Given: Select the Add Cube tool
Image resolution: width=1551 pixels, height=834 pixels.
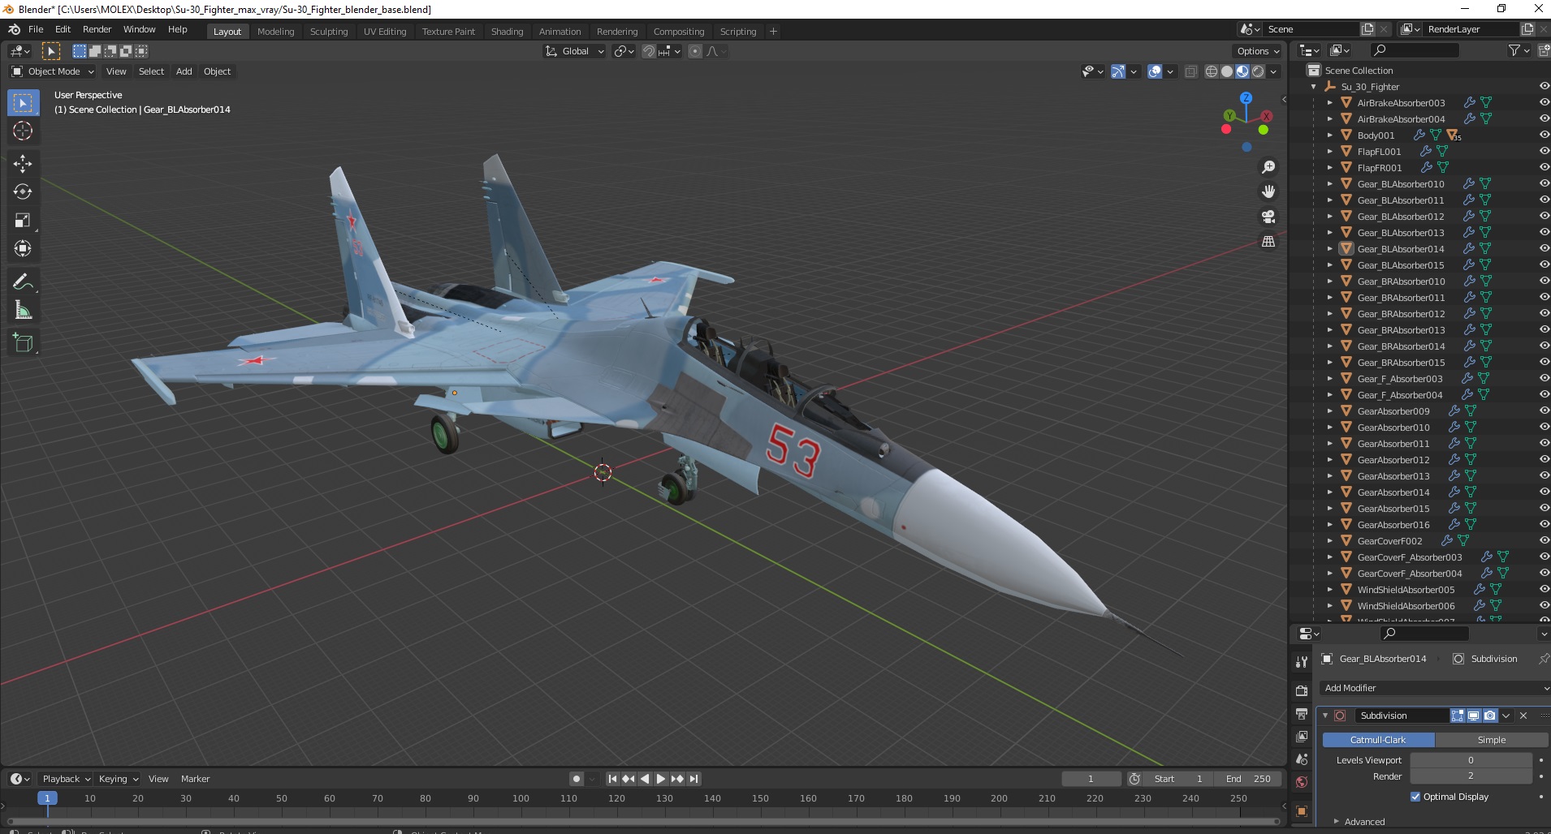Looking at the screenshot, I should 23,342.
